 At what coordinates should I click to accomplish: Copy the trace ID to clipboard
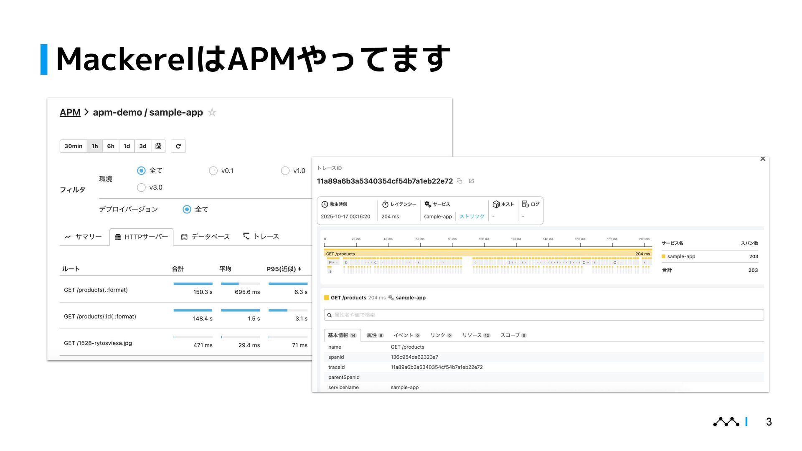[459, 181]
